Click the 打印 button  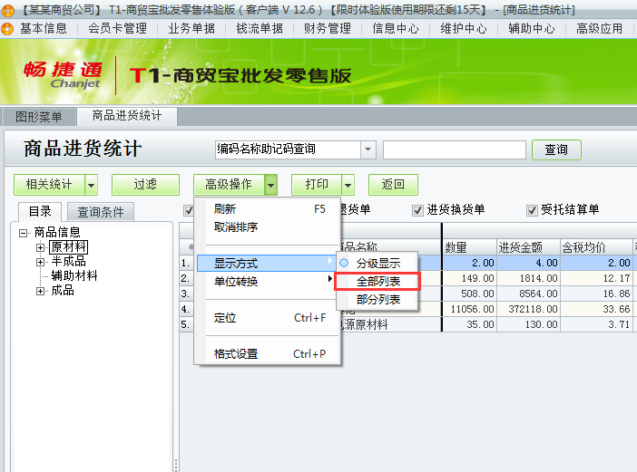coord(317,185)
